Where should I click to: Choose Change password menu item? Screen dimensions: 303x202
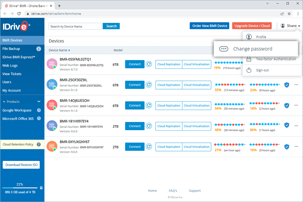256,49
